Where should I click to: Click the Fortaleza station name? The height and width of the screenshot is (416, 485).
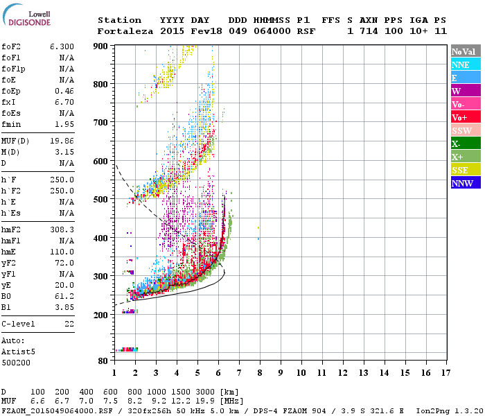click(x=125, y=31)
